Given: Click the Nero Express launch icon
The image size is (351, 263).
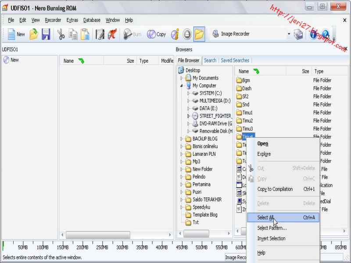Looking at the screenshot, I should [112, 34].
